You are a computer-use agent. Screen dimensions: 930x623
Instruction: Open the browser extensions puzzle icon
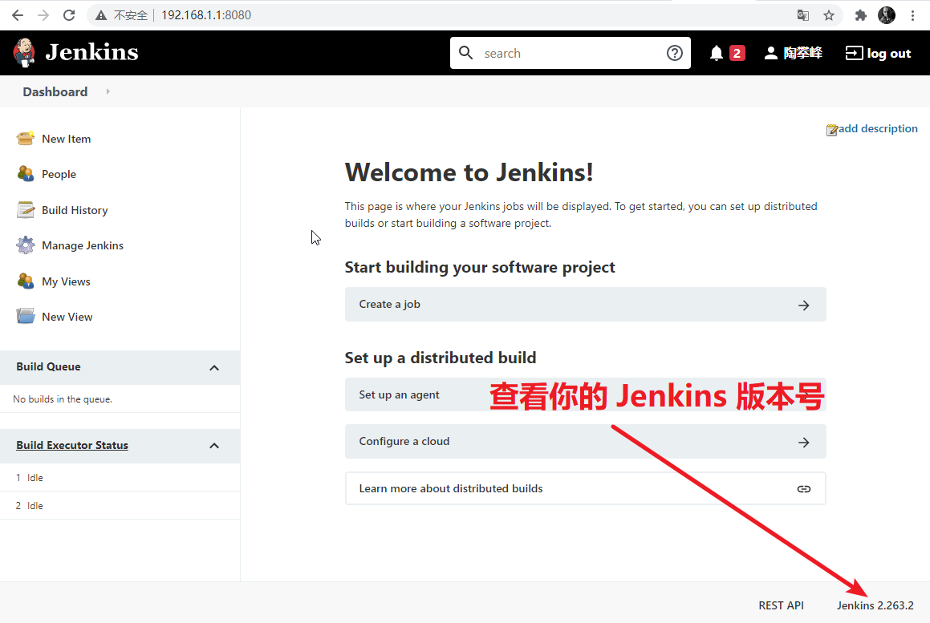coord(861,15)
